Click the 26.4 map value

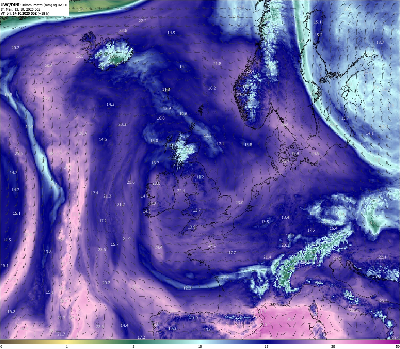click(83, 133)
